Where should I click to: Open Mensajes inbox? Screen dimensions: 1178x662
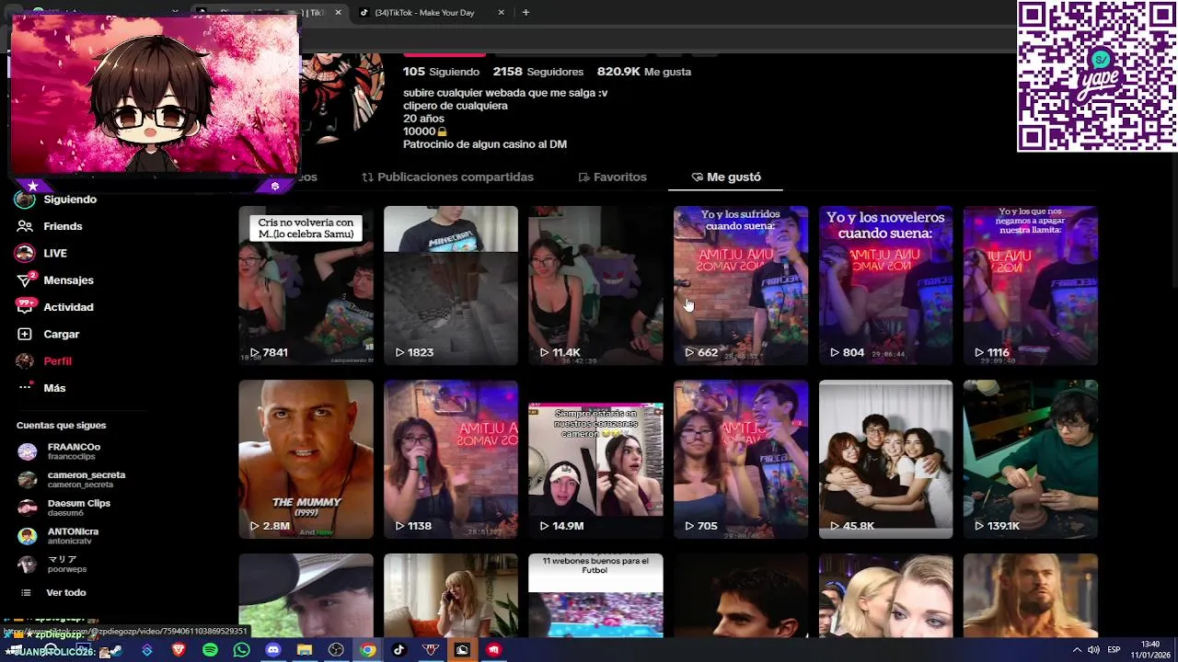[55, 280]
